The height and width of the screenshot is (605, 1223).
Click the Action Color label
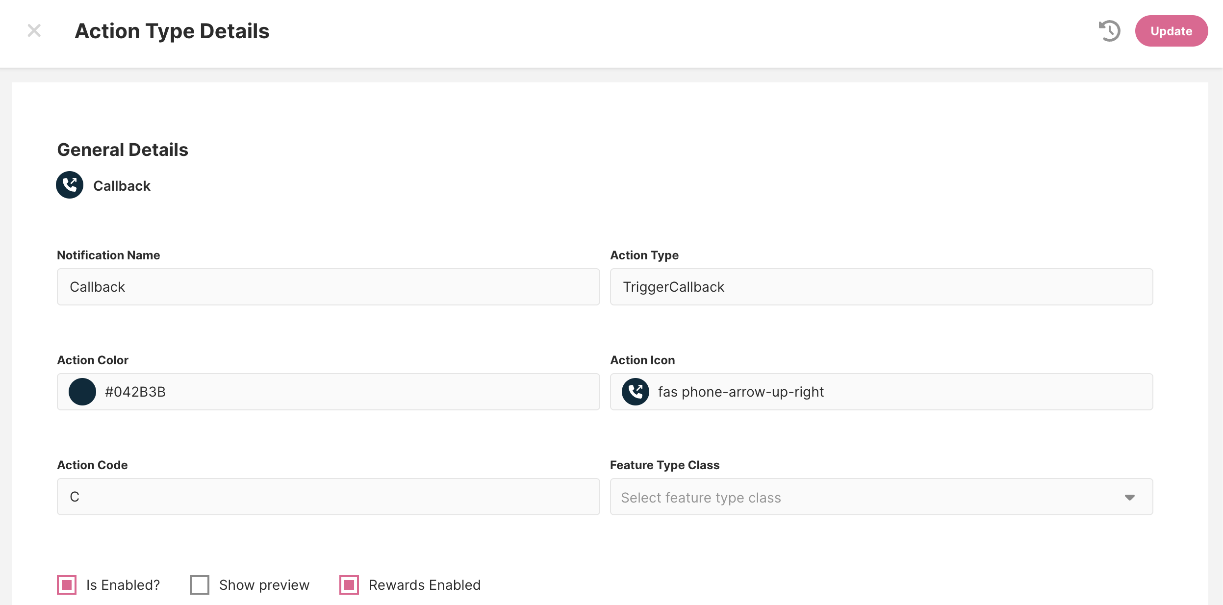coord(93,360)
